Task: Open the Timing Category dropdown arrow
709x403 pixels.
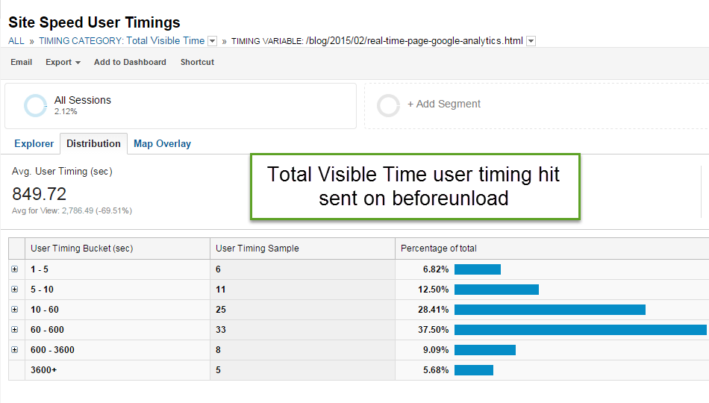Action: coord(212,41)
